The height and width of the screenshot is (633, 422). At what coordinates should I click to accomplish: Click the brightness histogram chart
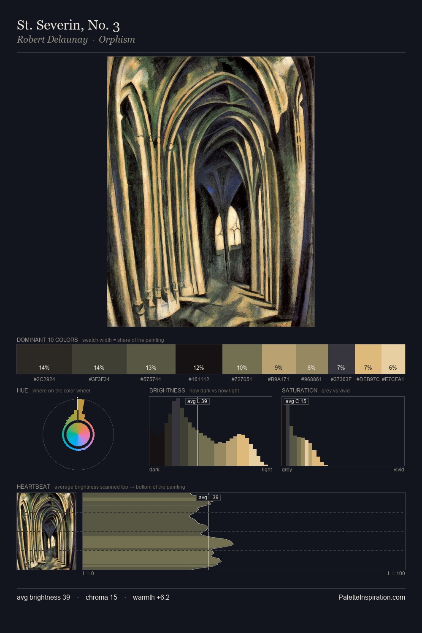pyautogui.click(x=211, y=431)
